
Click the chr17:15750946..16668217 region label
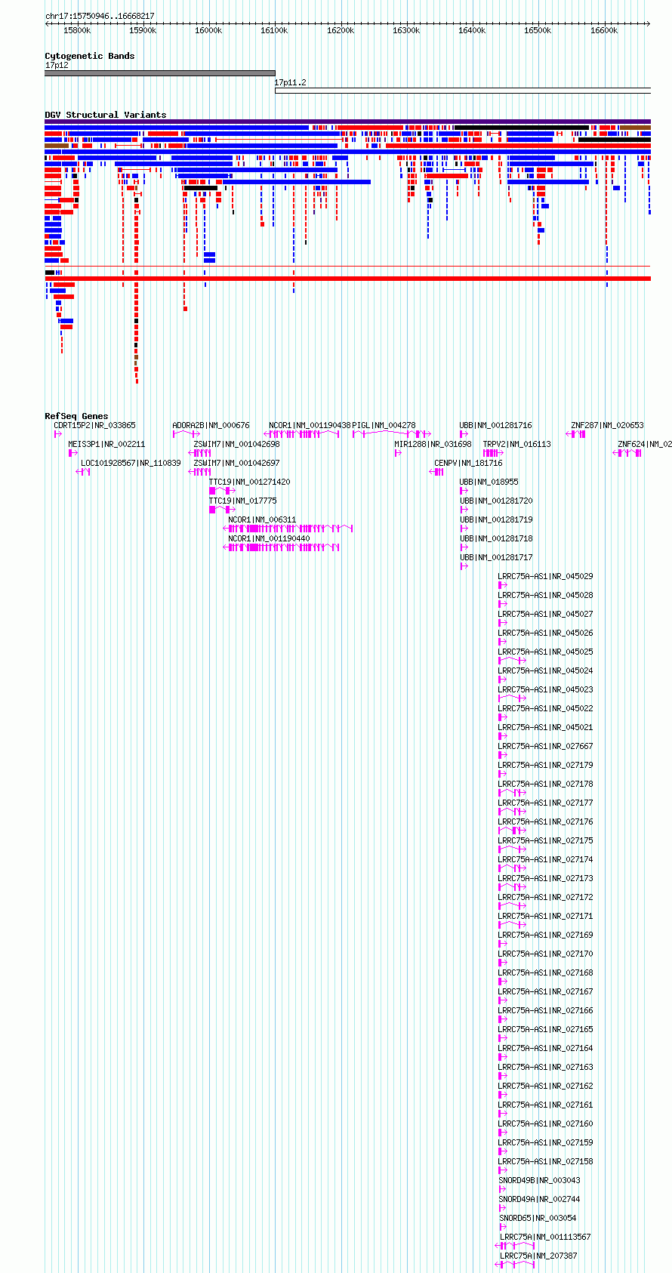(x=100, y=16)
